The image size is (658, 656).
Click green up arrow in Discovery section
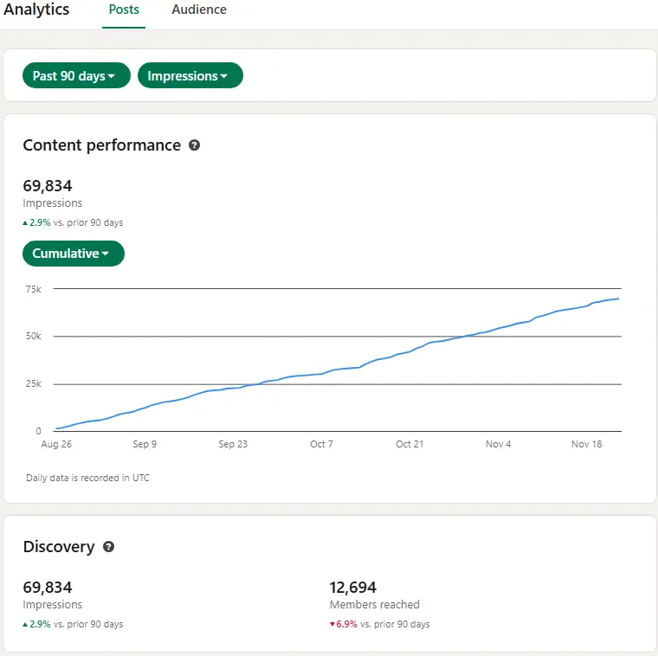click(25, 625)
